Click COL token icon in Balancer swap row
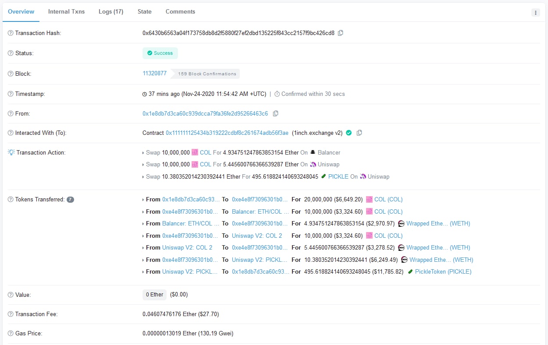 coord(195,152)
